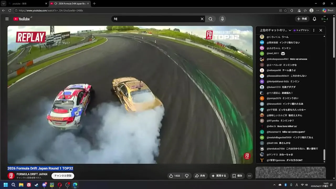Click the 質問する ask button
Viewport: 336px width, 189px height.
click(x=219, y=176)
